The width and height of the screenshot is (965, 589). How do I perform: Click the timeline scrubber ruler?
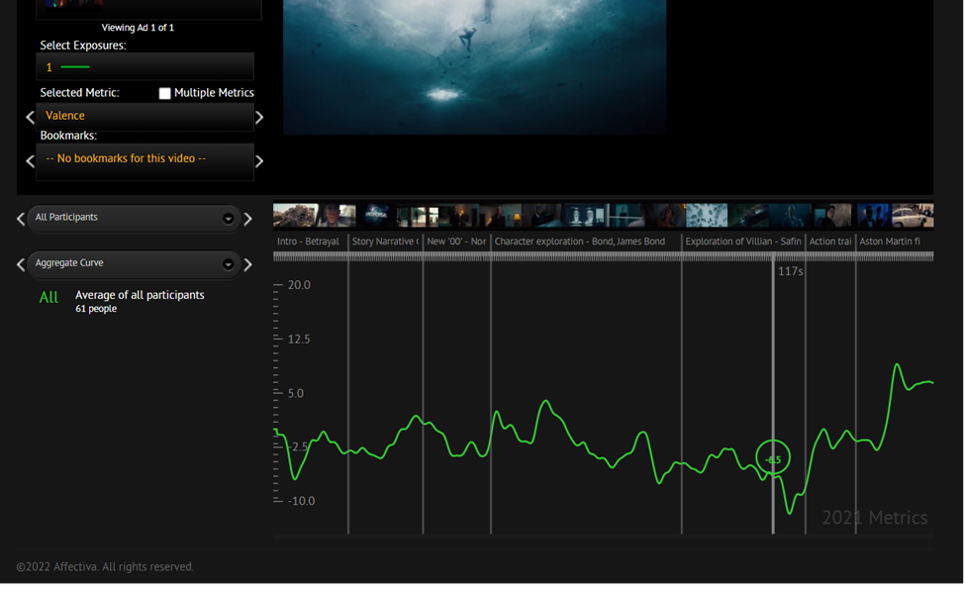[603, 256]
